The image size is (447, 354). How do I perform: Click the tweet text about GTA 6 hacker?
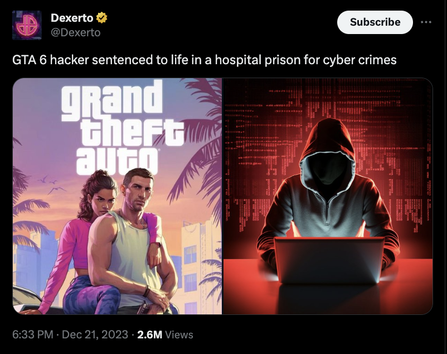pos(205,60)
